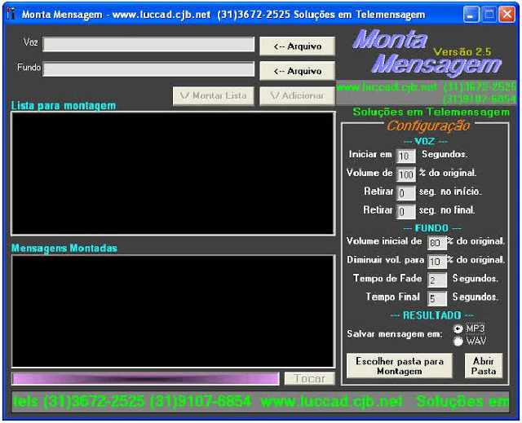Screen dimensions: 522x423
Task: Click the purple playback progress bar
Action: (x=145, y=378)
